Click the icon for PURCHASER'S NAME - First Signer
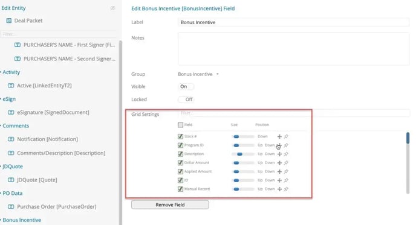Screen dimensions: 416x225 pos(18,45)
